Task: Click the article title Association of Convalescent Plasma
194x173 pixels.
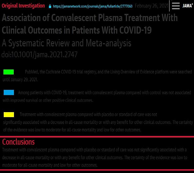Action: coord(90,18)
